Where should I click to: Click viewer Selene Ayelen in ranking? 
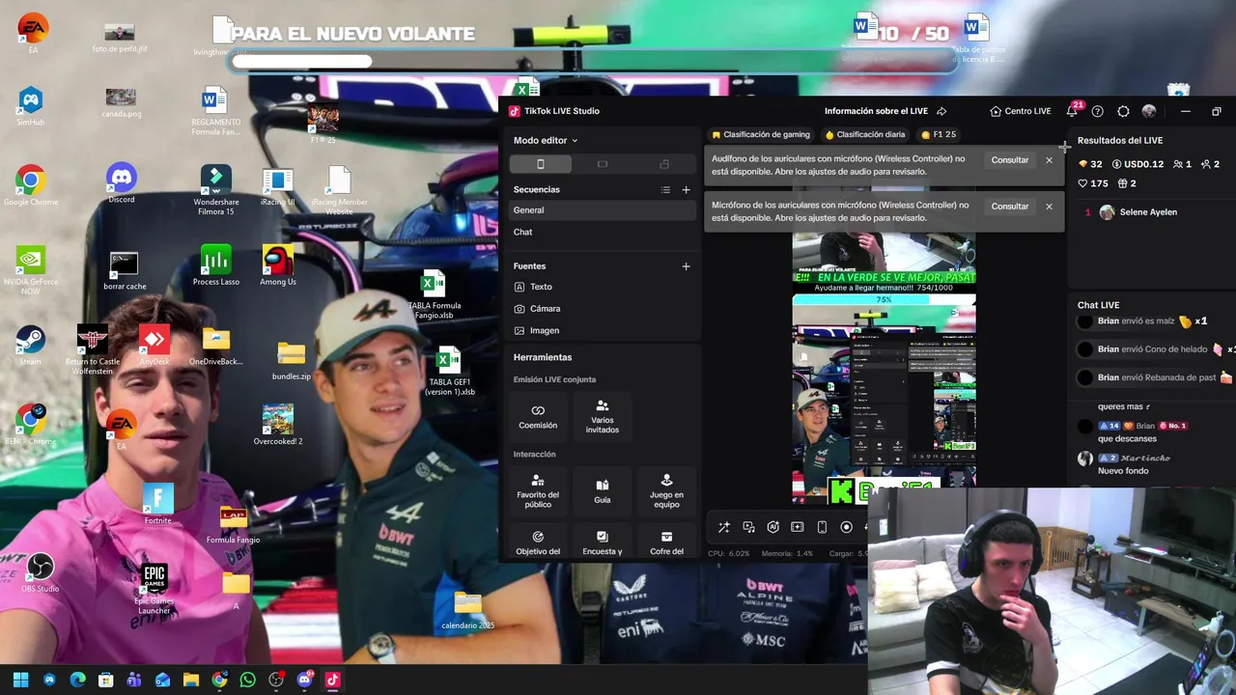(x=1148, y=212)
